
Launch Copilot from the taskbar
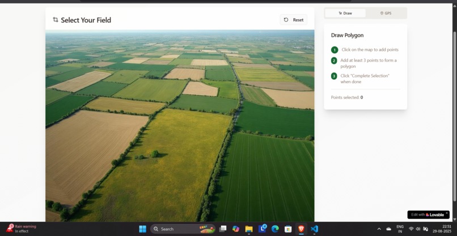click(236, 229)
